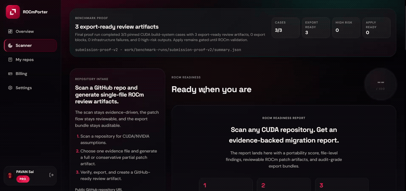
Task: Click the Overview grid icon
Action: (10, 32)
